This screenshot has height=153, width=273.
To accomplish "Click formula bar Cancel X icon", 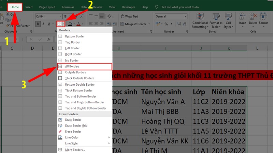I will [x=31, y=39].
